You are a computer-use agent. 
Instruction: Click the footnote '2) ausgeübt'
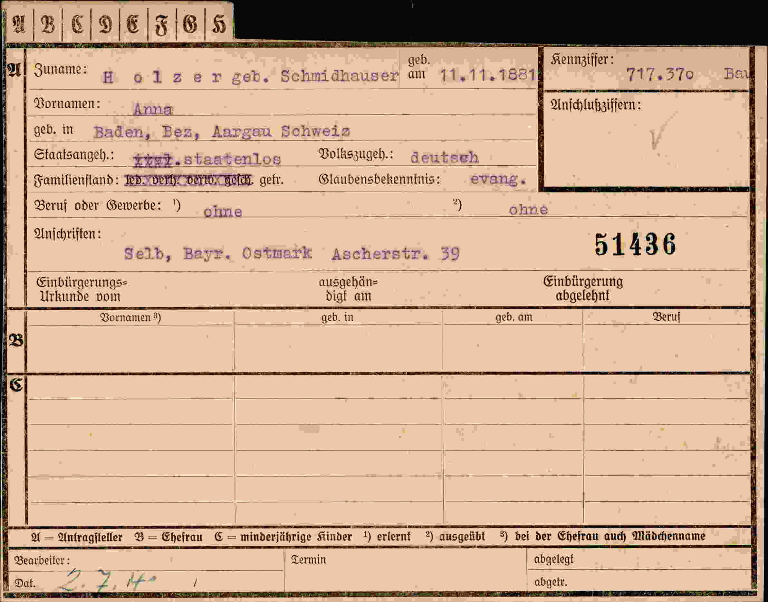tap(455, 536)
